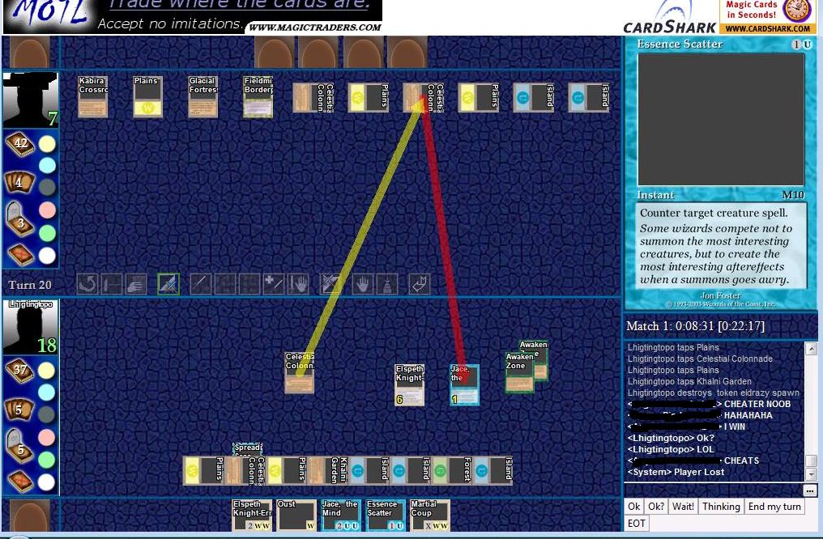Screen dimensions: 823x539
Task: Click the pass turn arrow icon
Action: click(420, 284)
